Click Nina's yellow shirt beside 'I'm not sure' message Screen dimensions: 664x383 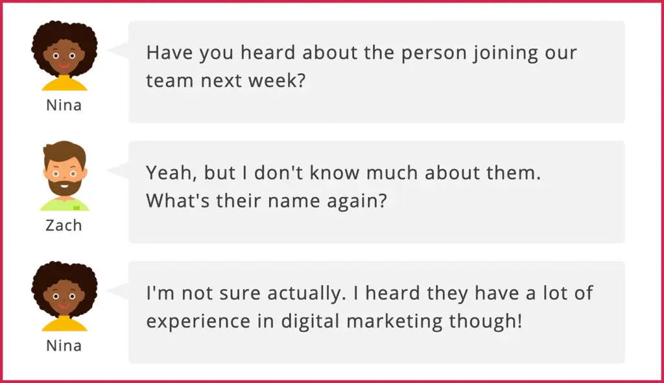[64, 324]
